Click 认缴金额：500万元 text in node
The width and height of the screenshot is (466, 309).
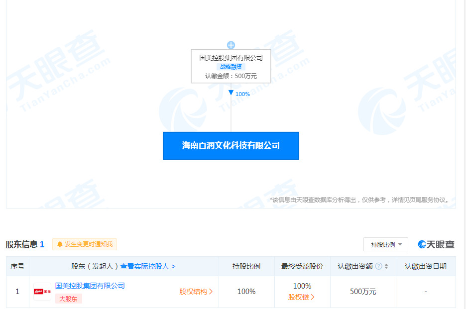click(x=231, y=76)
